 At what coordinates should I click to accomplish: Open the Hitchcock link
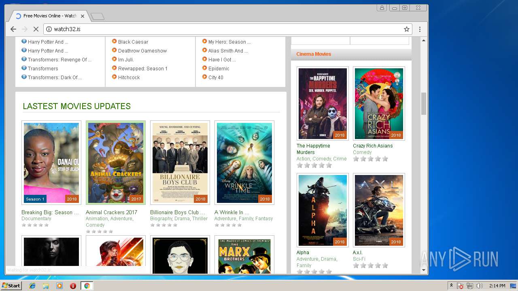click(129, 77)
